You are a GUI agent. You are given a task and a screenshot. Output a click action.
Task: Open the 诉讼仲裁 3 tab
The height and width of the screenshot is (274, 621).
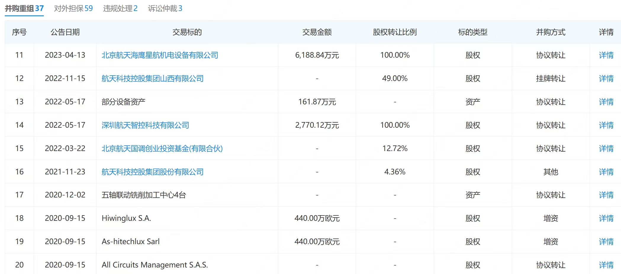point(165,8)
